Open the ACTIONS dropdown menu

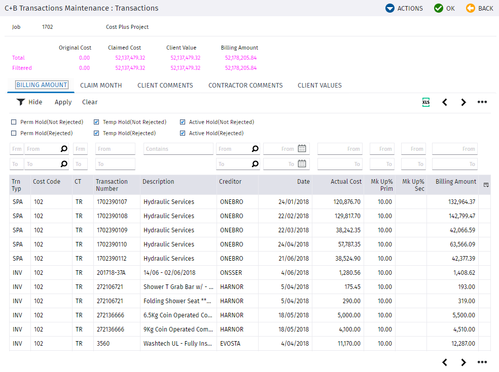point(404,8)
